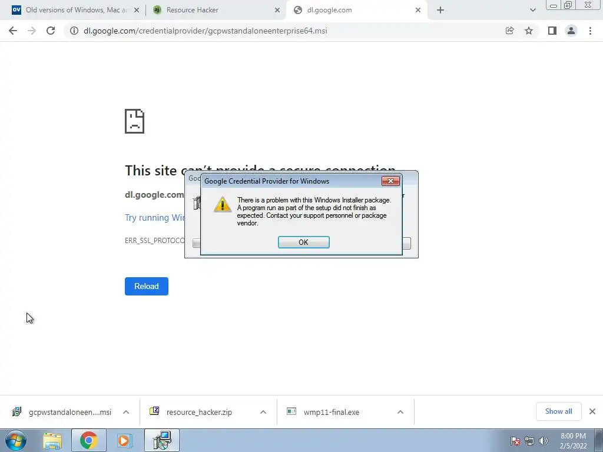Click the blue Reload button
Screen dimensions: 603x452
[x=147, y=287]
